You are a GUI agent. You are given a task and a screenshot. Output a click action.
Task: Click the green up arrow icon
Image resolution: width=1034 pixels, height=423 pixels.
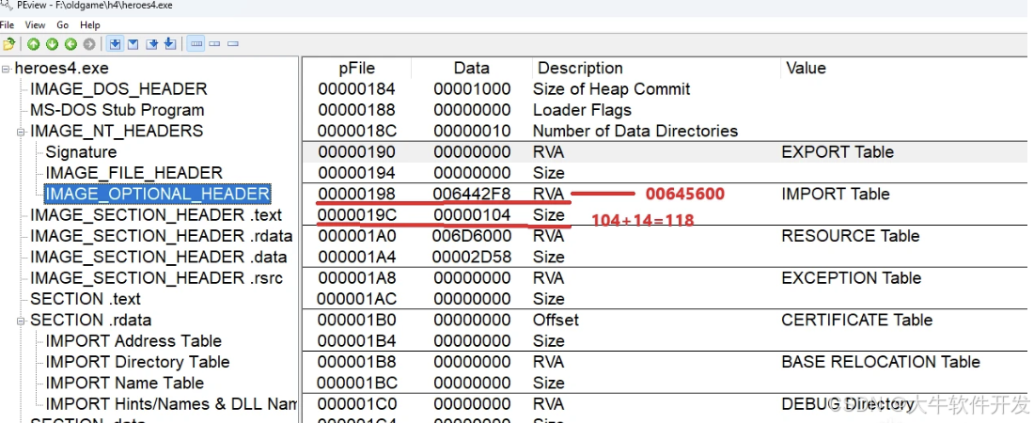[33, 44]
